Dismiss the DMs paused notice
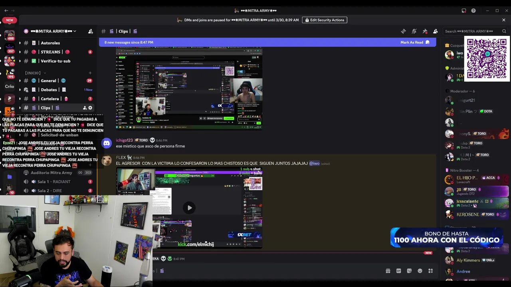 [504, 20]
